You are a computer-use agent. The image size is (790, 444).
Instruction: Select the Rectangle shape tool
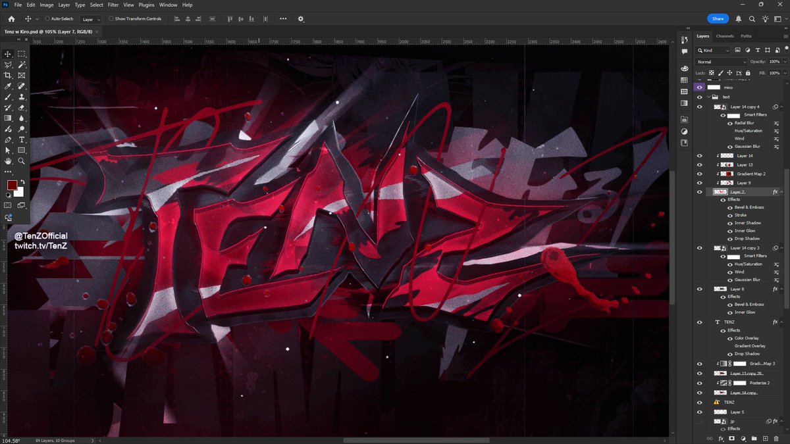pyautogui.click(x=22, y=150)
